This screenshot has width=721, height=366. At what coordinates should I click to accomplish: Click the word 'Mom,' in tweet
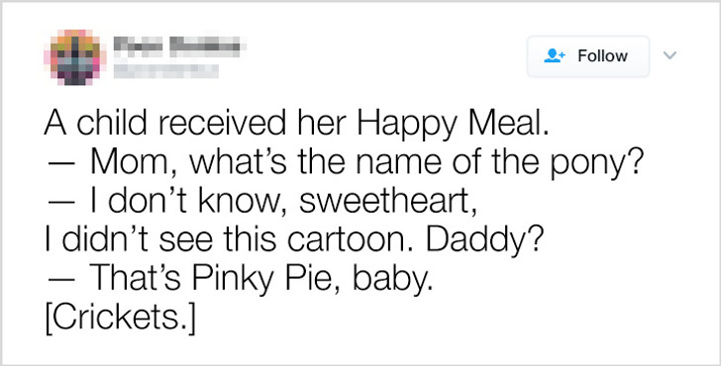click(x=135, y=163)
